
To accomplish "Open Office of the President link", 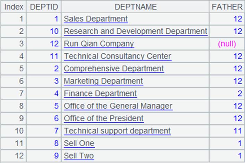I will pyautogui.click(x=104, y=118).
